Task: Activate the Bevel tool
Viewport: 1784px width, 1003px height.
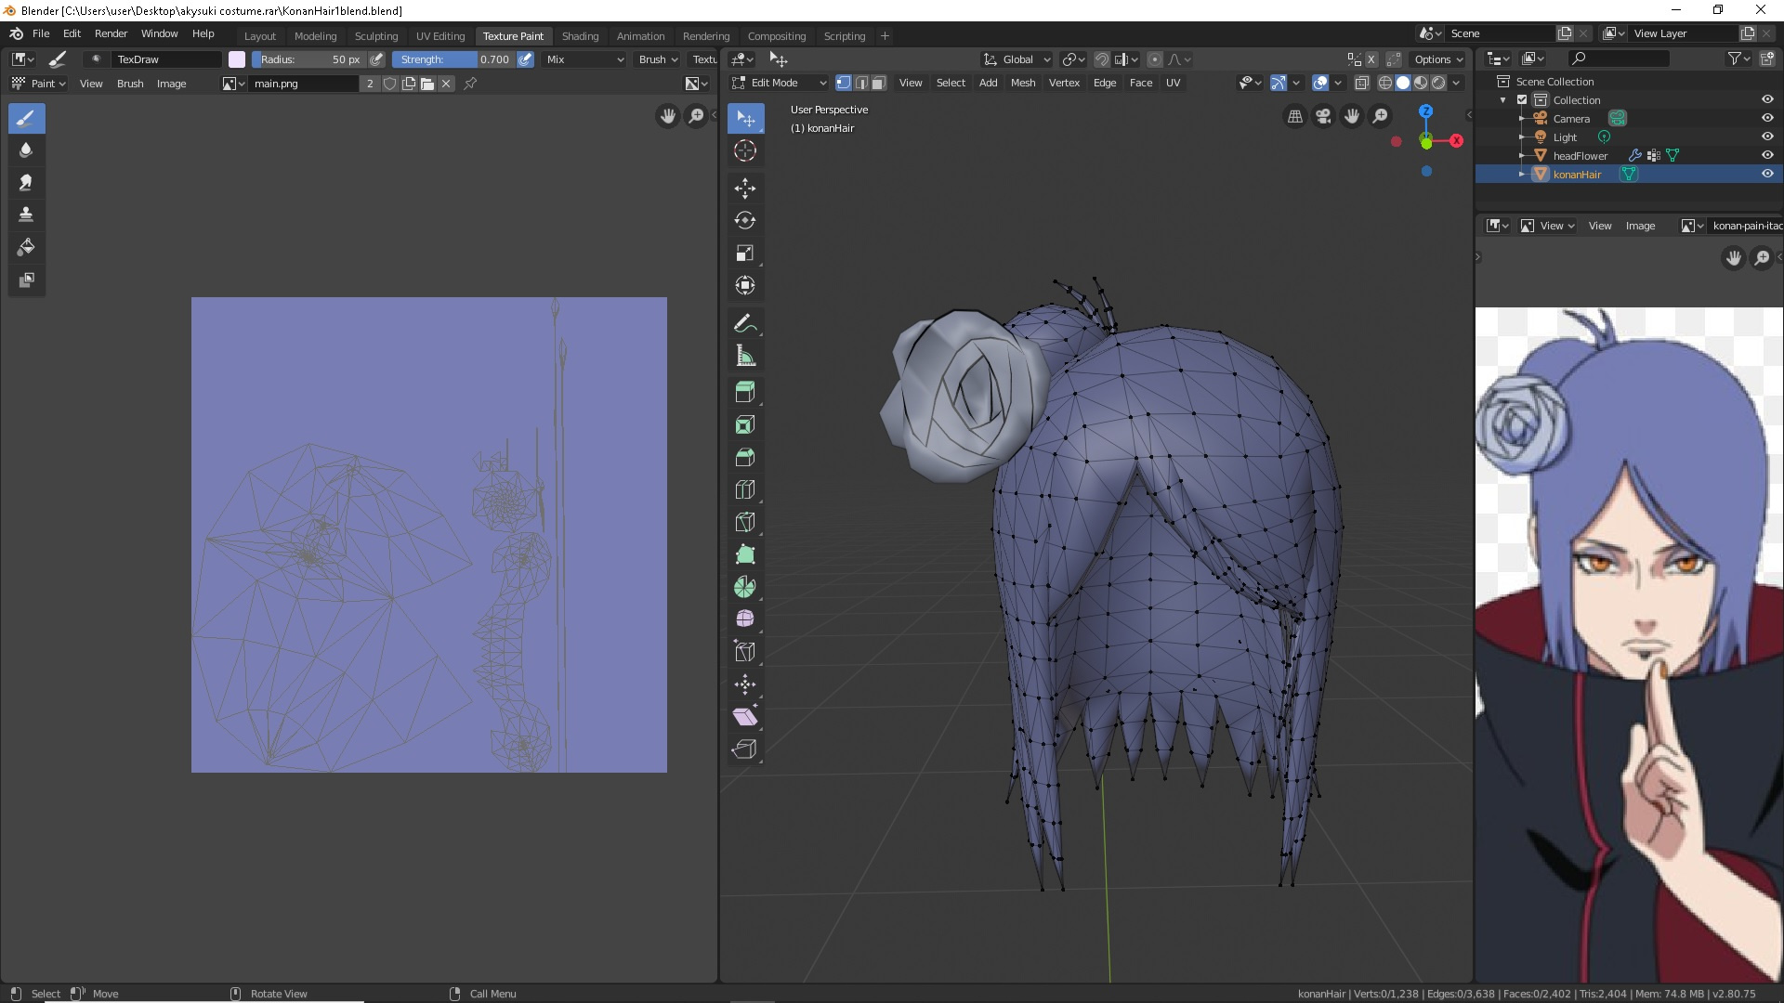Action: point(745,458)
